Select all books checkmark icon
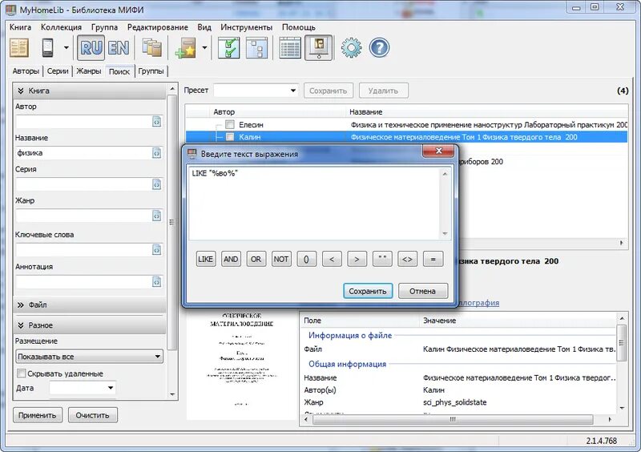 coord(229,48)
